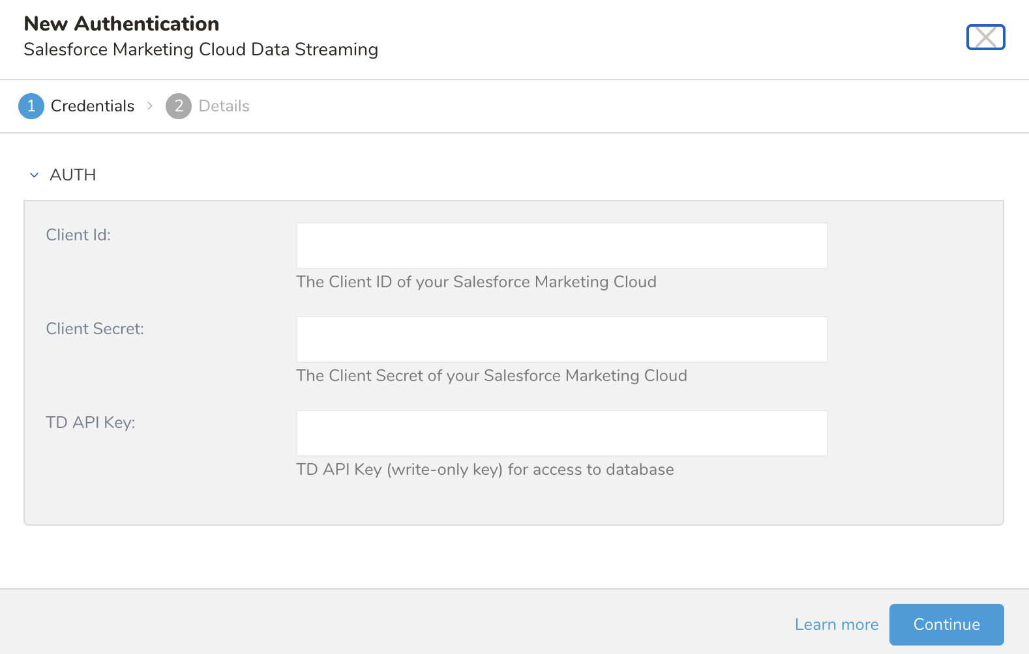This screenshot has width=1029, height=654.
Task: Focus the Client Id input field
Action: (561, 246)
